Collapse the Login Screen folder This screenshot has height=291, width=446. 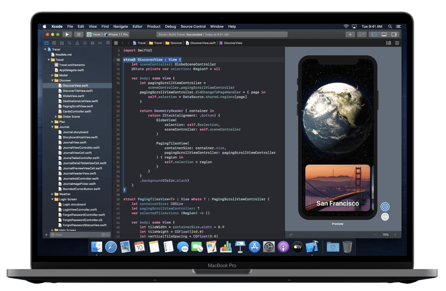(53, 199)
